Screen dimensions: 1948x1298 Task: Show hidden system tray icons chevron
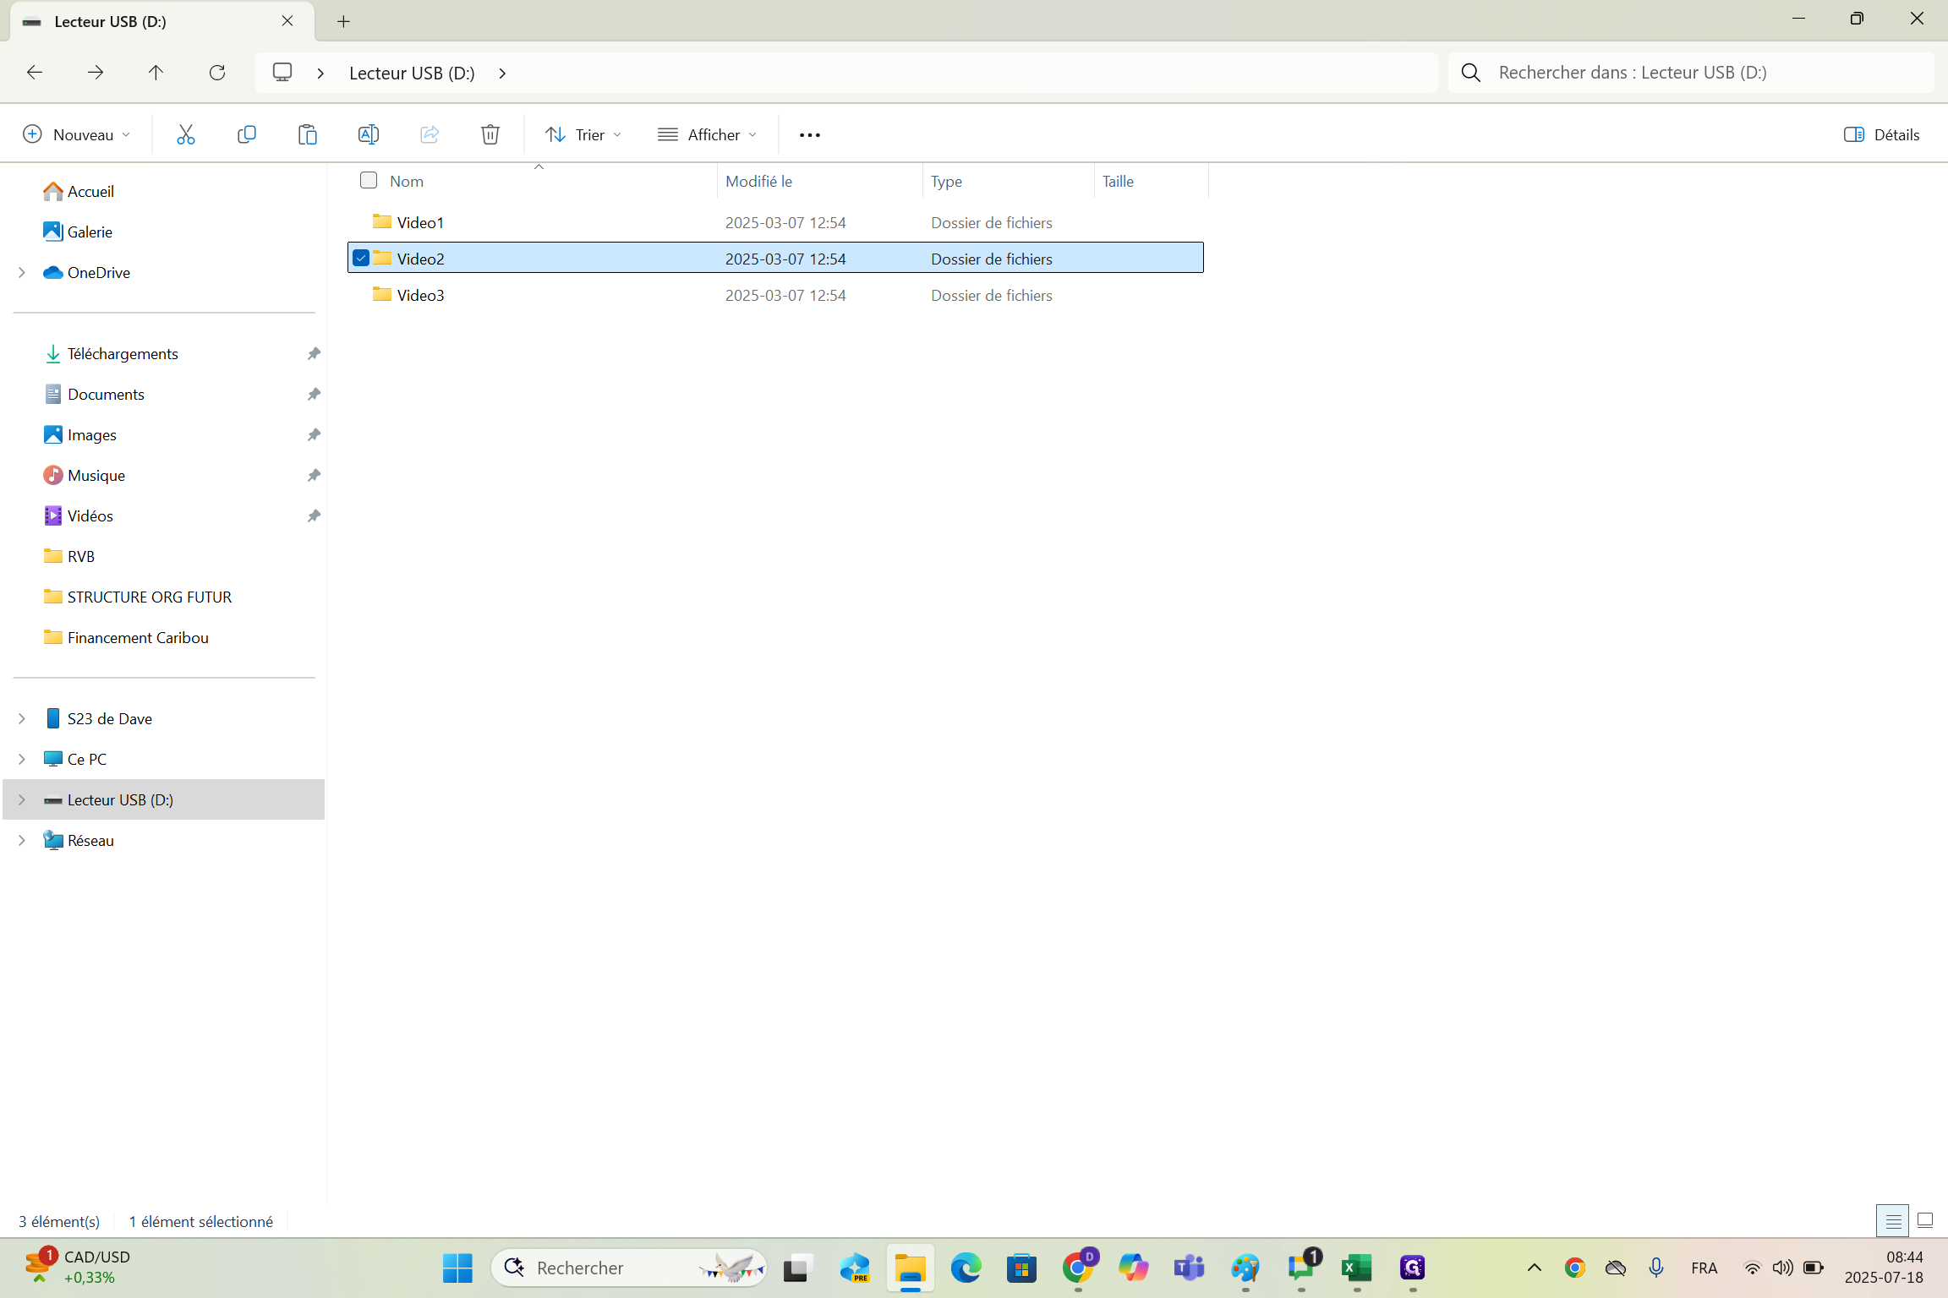[1534, 1268]
